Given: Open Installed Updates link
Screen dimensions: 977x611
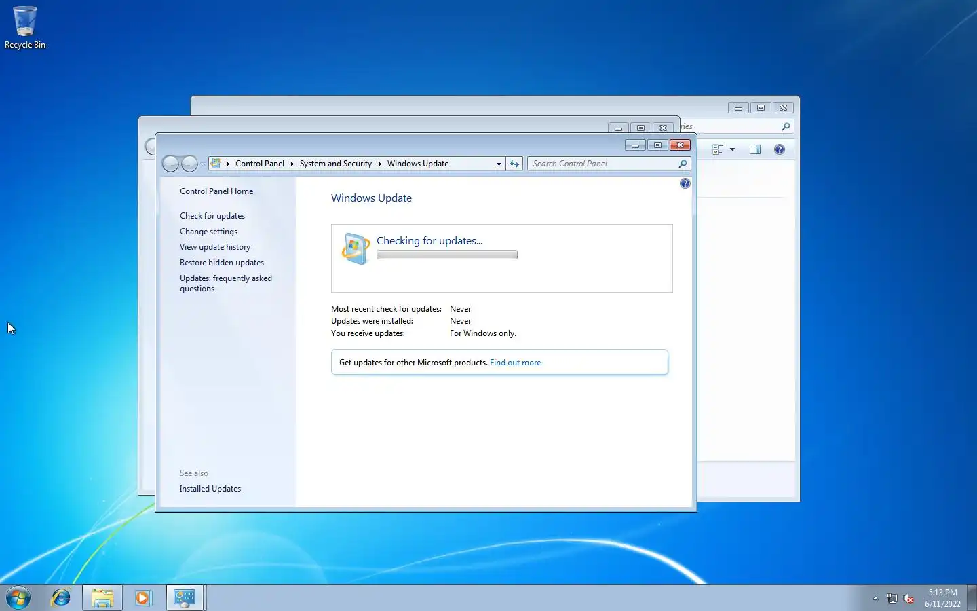Looking at the screenshot, I should (x=210, y=489).
